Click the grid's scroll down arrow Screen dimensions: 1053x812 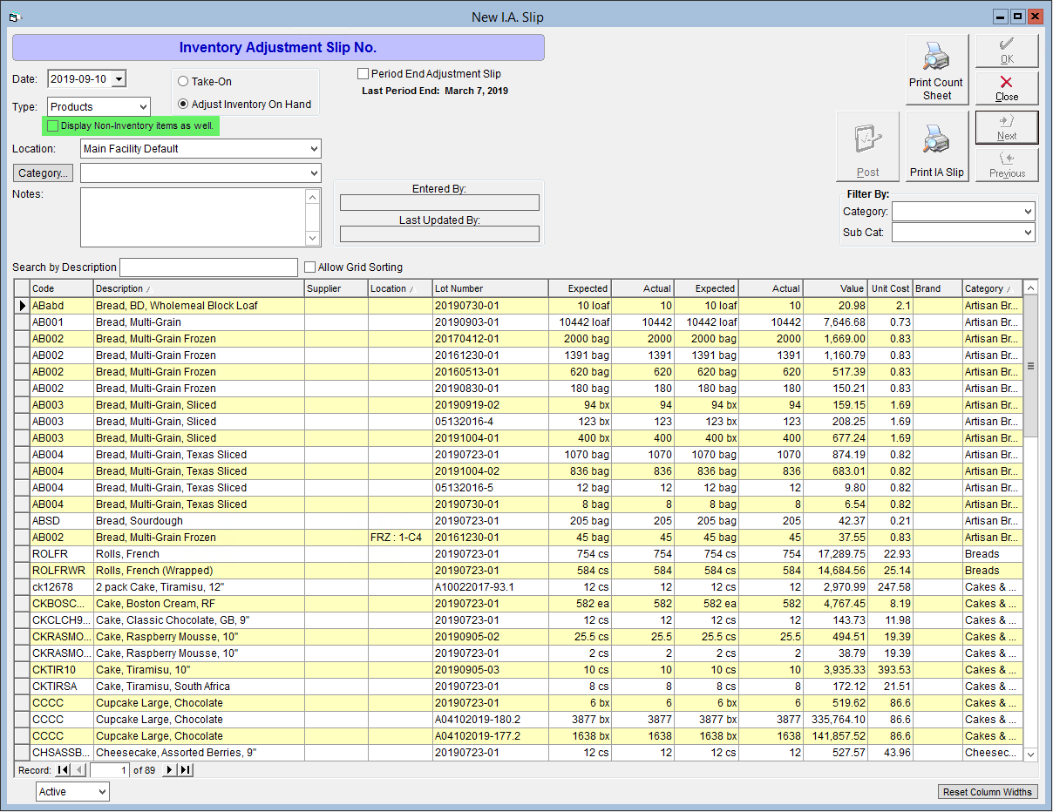click(x=1030, y=754)
